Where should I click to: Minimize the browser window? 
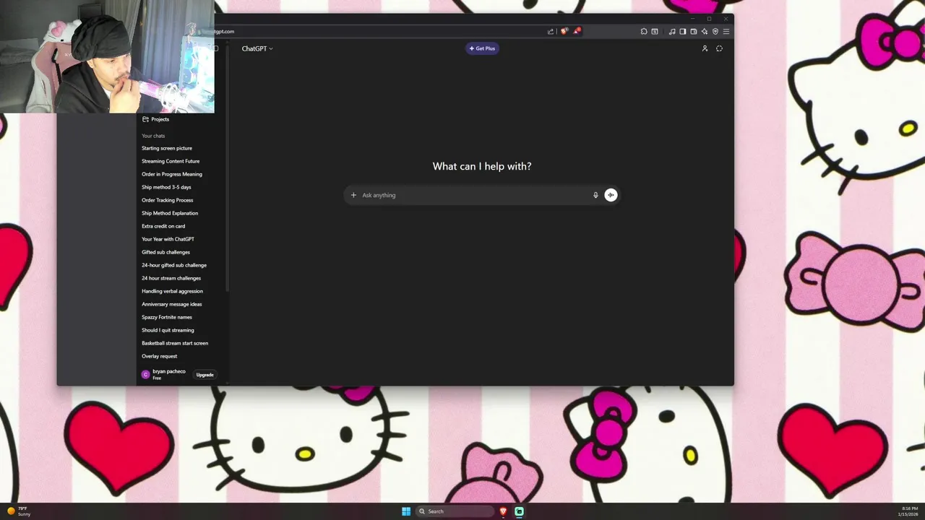(x=692, y=19)
